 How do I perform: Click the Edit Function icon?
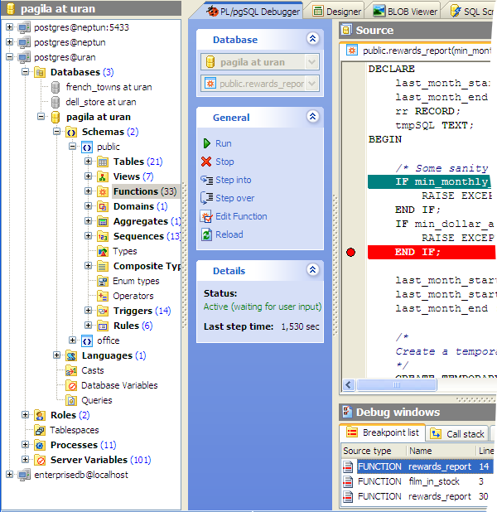206,216
